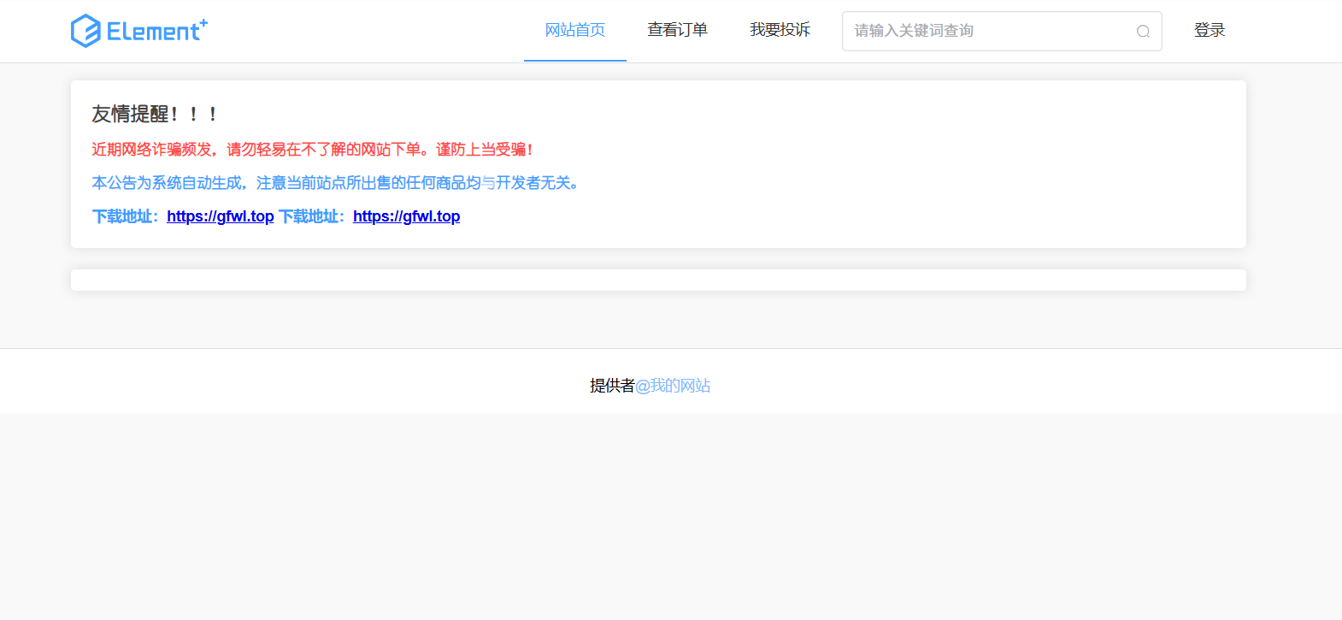Open the second https://gfwl.top link
1342x620 pixels.
pyautogui.click(x=407, y=216)
